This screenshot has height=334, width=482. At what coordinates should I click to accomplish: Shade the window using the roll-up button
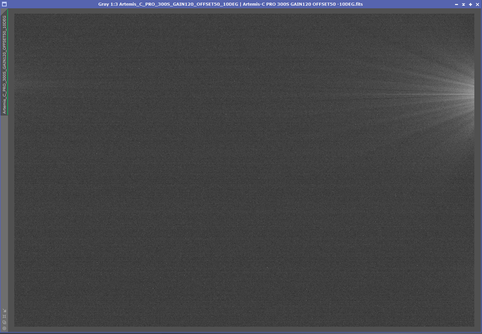[463, 4]
